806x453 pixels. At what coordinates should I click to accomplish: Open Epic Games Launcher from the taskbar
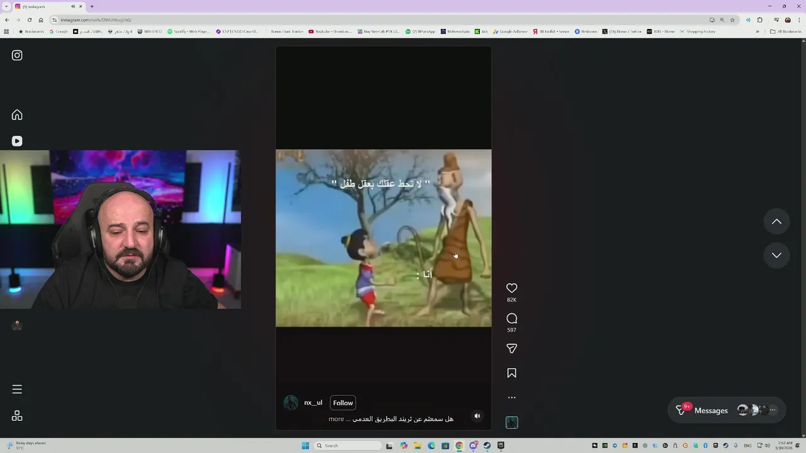tap(501, 445)
